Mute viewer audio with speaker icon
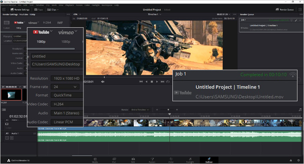The width and height of the screenshot is (304, 164). point(102,82)
